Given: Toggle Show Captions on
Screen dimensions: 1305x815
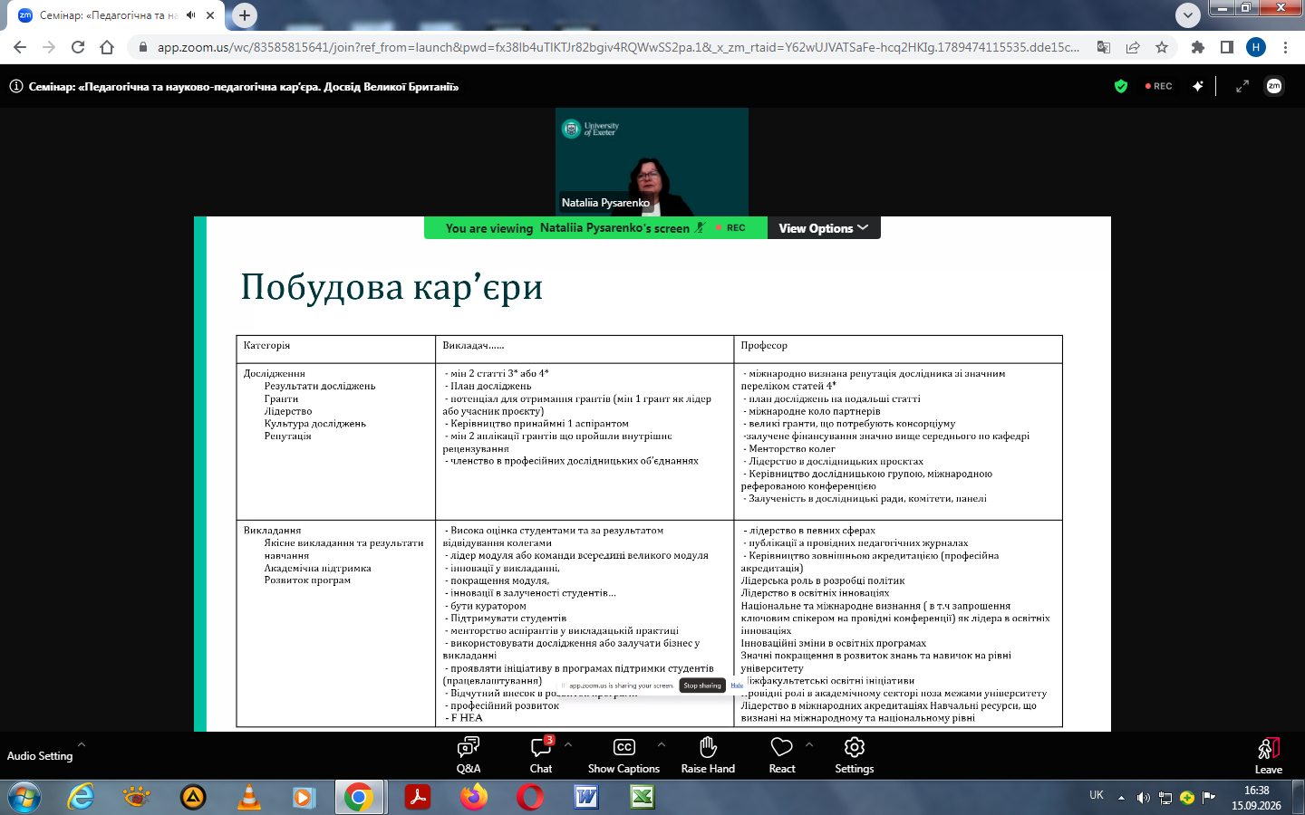Looking at the screenshot, I should point(624,755).
